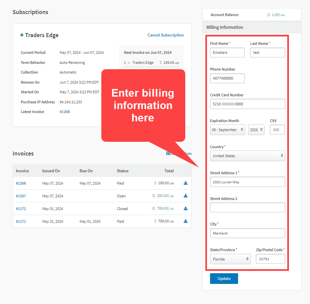Click the green status dot beside Traders Edge
The image size is (310, 304).
[22, 35]
